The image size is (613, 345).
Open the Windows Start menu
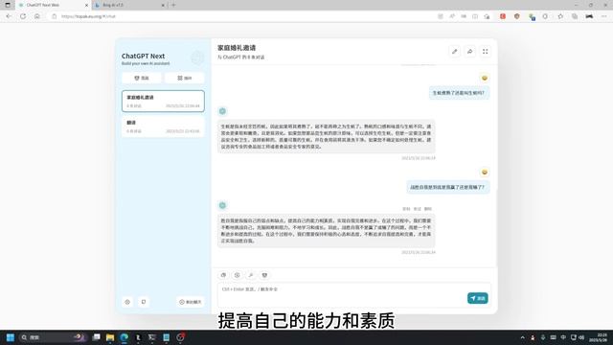[11, 337]
